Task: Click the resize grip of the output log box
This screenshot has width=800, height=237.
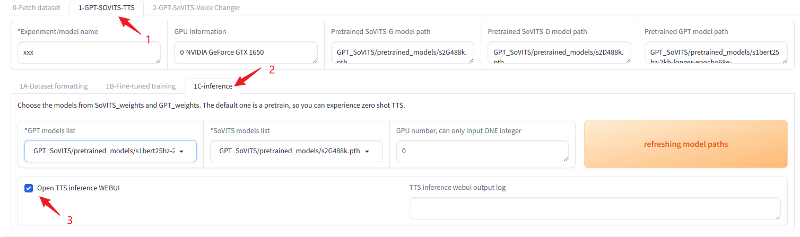Action: [x=777, y=216]
